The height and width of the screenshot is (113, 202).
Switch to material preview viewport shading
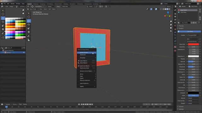[167, 9]
